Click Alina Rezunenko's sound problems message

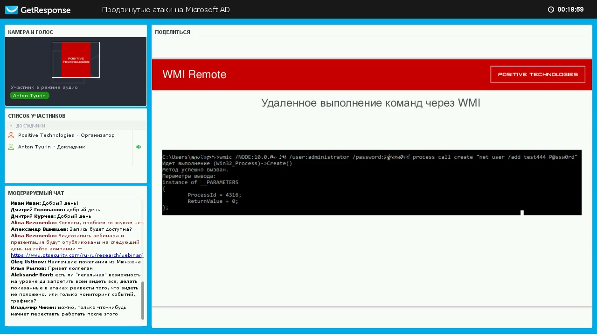pos(78,223)
